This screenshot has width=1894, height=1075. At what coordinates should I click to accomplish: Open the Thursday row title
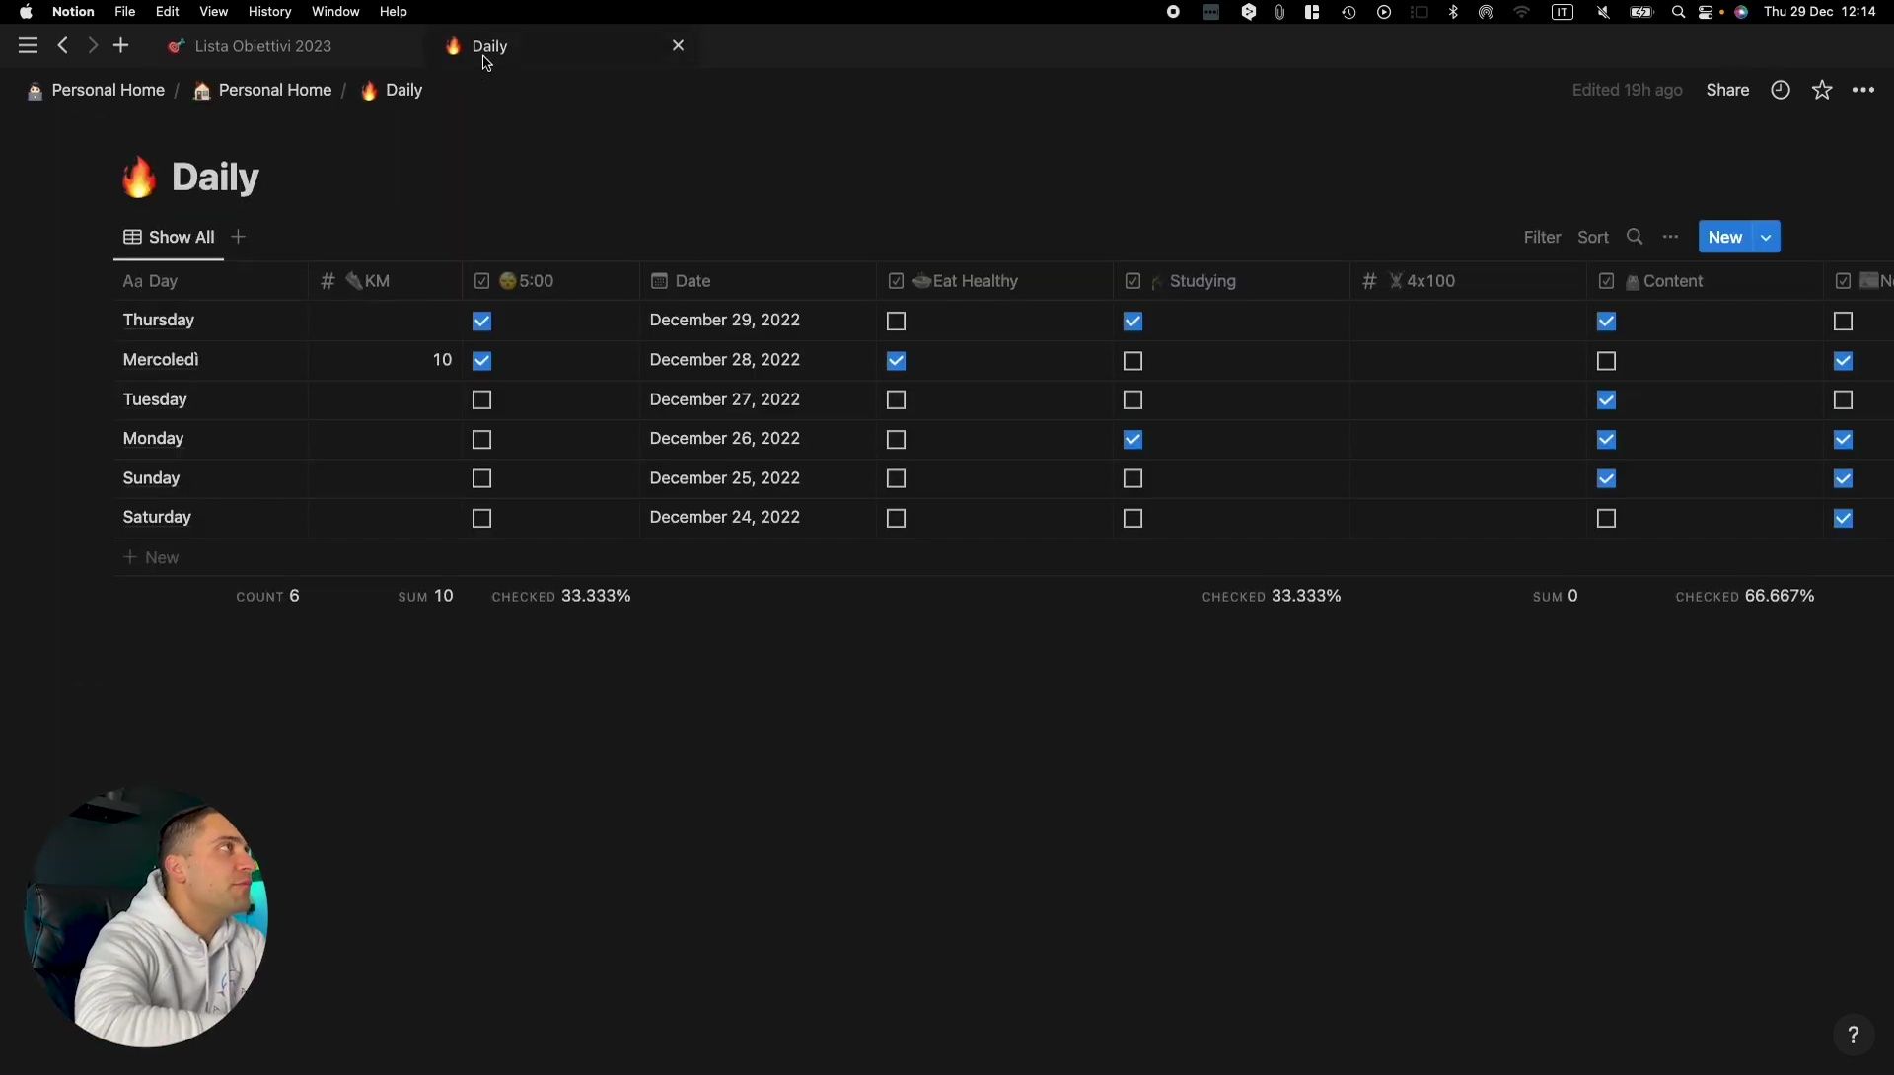158,321
